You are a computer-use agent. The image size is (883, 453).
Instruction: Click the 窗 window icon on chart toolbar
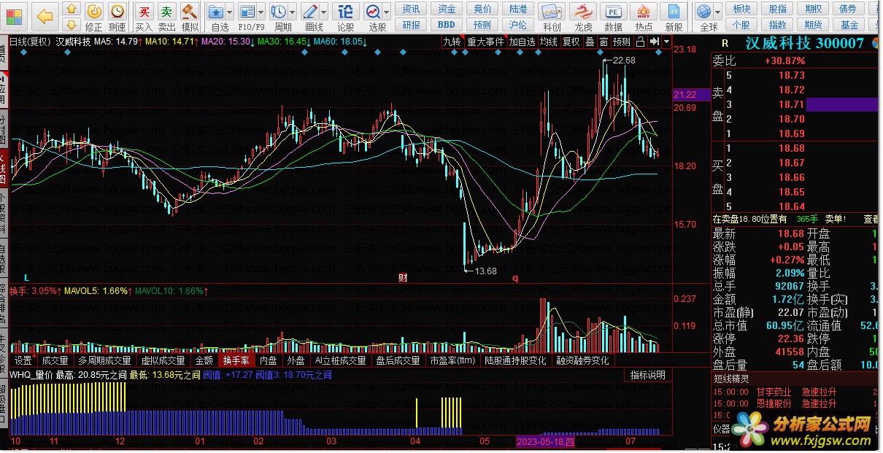coord(604,42)
